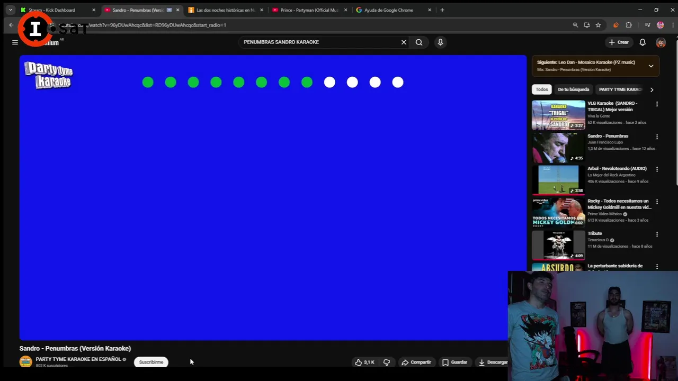Open the orange extension icon

615,25
